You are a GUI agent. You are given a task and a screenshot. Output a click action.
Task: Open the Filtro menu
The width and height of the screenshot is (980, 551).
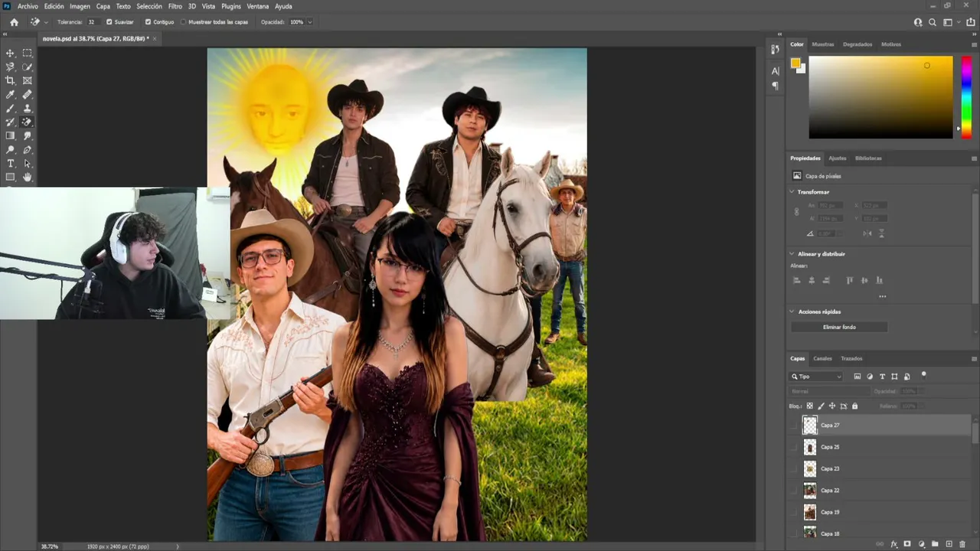[x=175, y=6]
